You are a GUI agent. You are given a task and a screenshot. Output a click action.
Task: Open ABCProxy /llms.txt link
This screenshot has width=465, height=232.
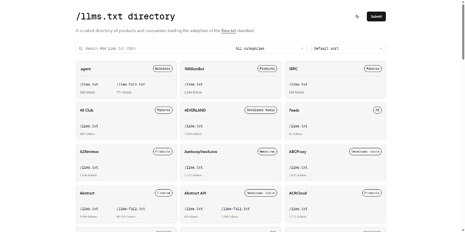click(x=299, y=168)
